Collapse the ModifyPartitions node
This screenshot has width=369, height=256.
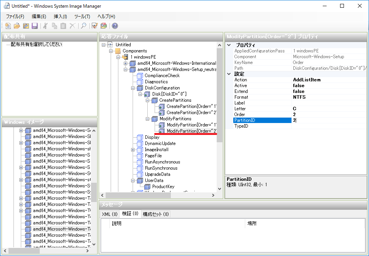click(147, 119)
